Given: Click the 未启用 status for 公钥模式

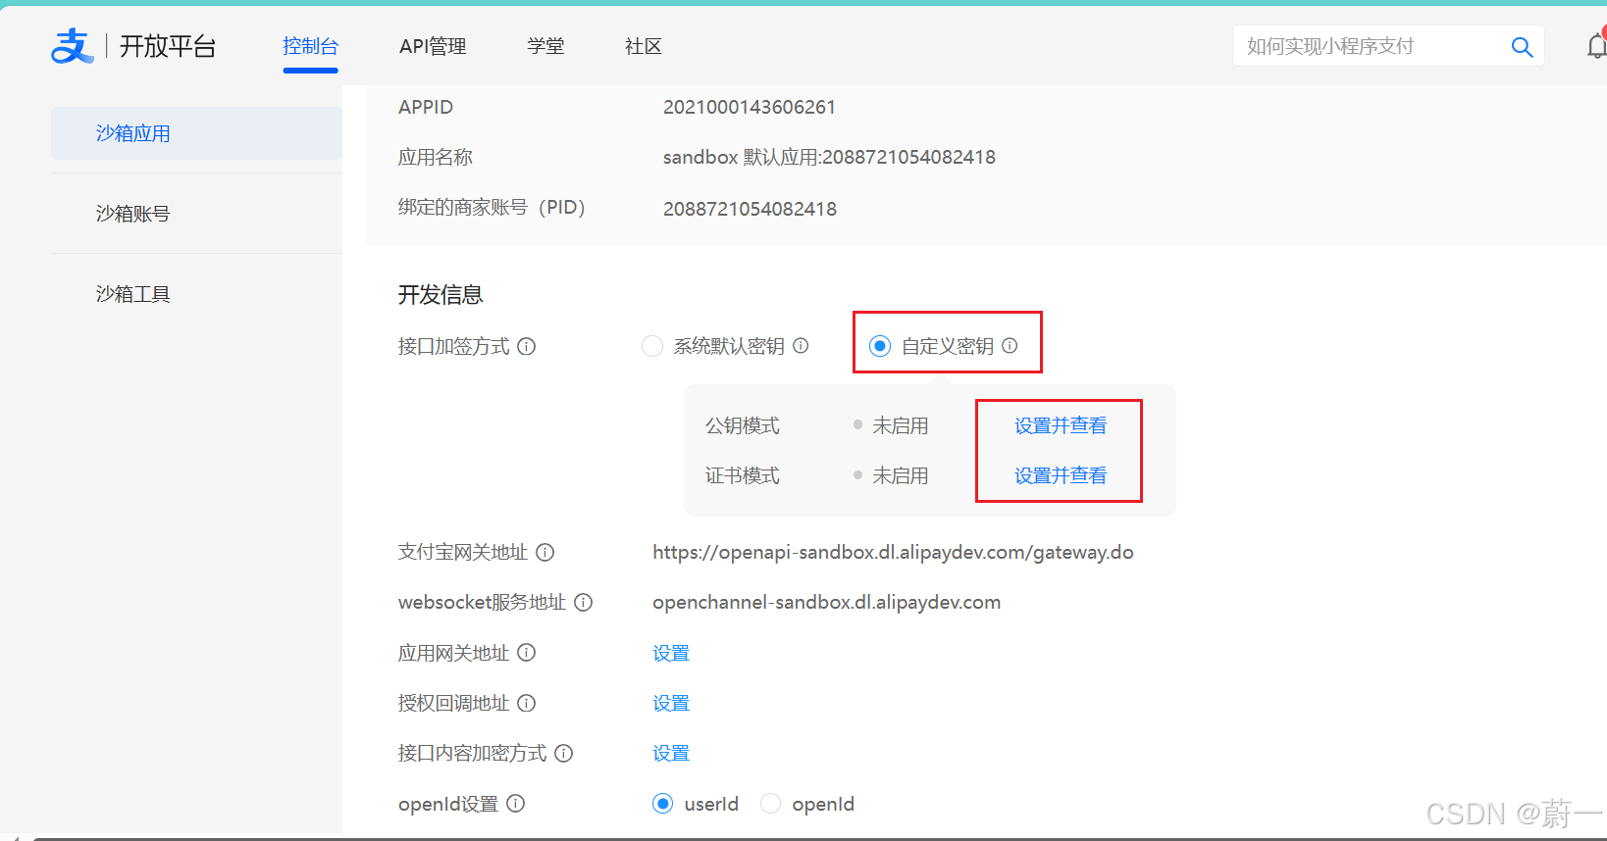Looking at the screenshot, I should coord(900,425).
